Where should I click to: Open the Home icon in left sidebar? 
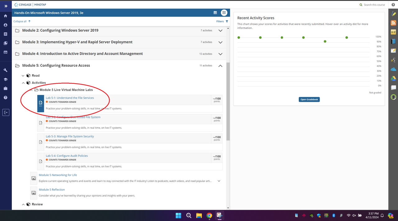(x=6, y=16)
